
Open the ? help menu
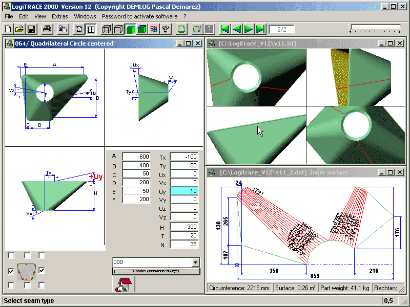tap(185, 16)
